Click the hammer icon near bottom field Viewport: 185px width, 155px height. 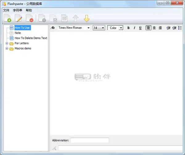point(54,148)
